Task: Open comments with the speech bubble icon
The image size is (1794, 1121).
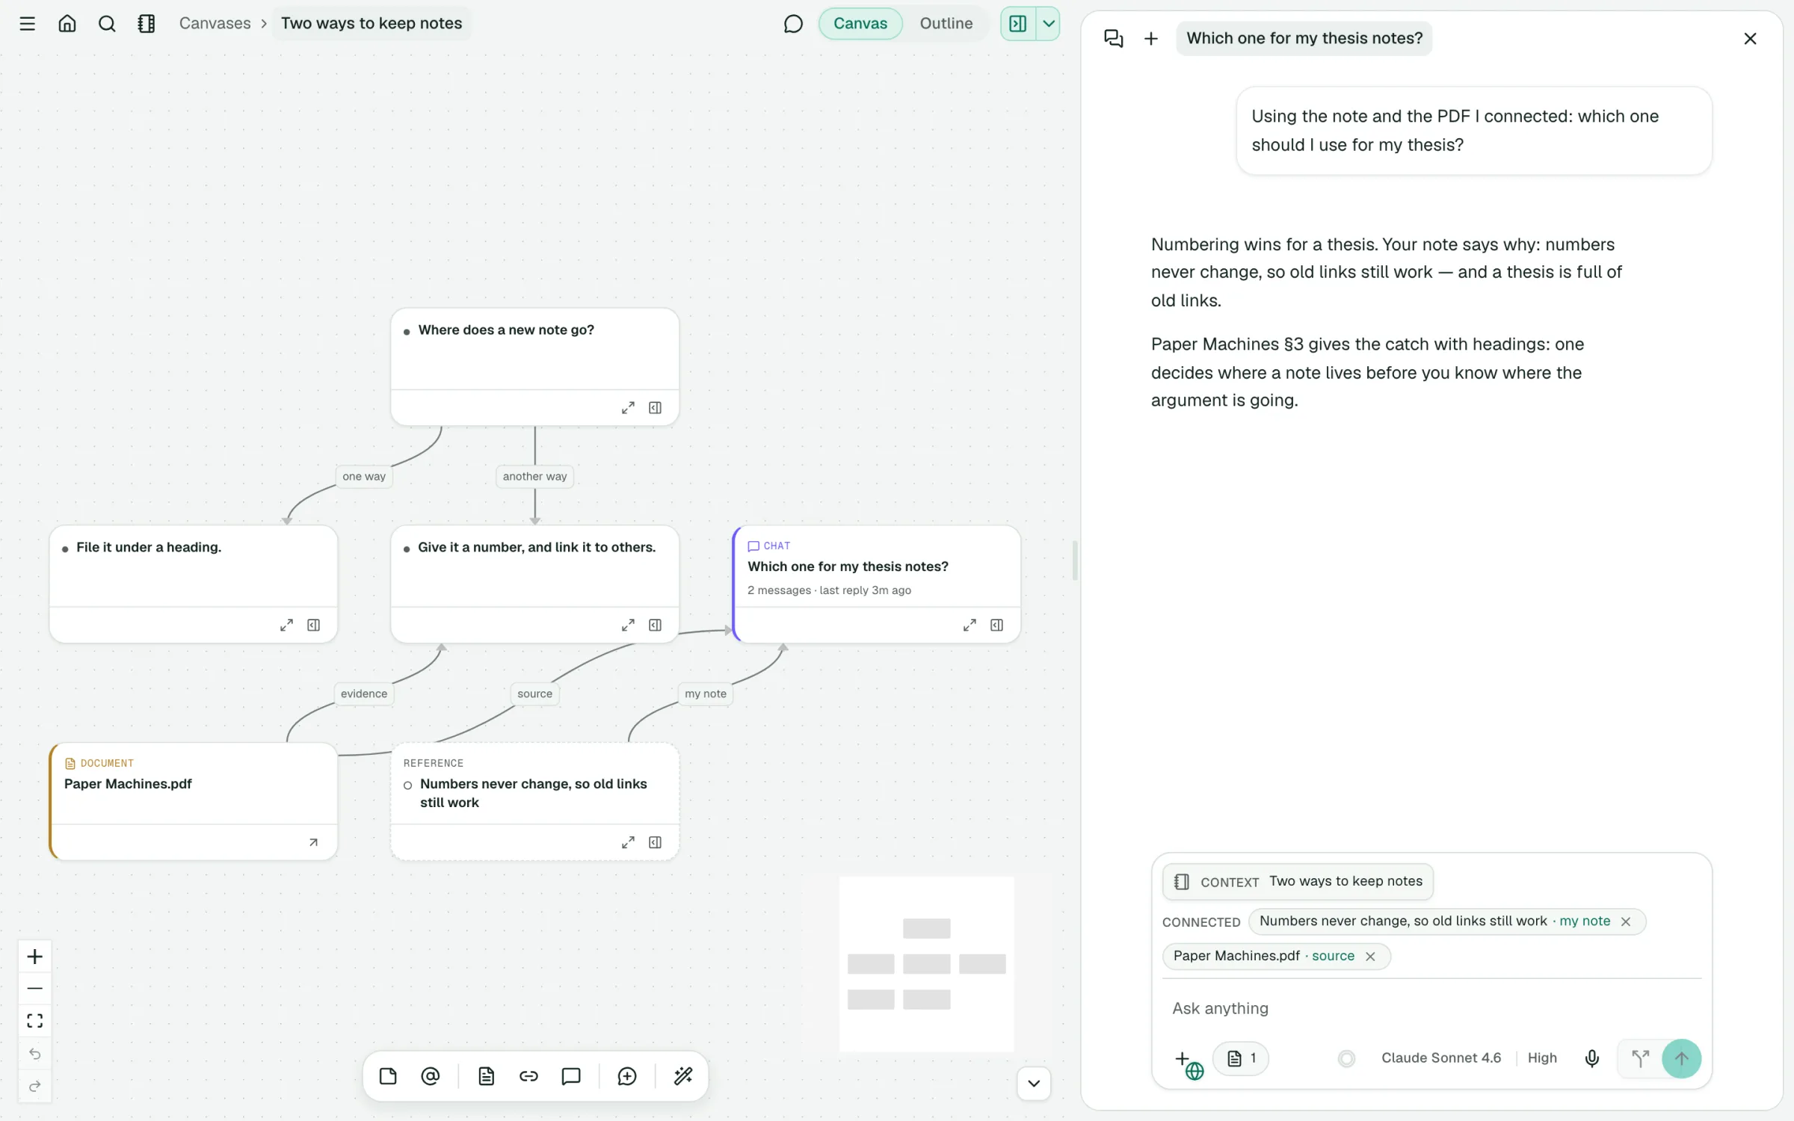Action: [793, 24]
